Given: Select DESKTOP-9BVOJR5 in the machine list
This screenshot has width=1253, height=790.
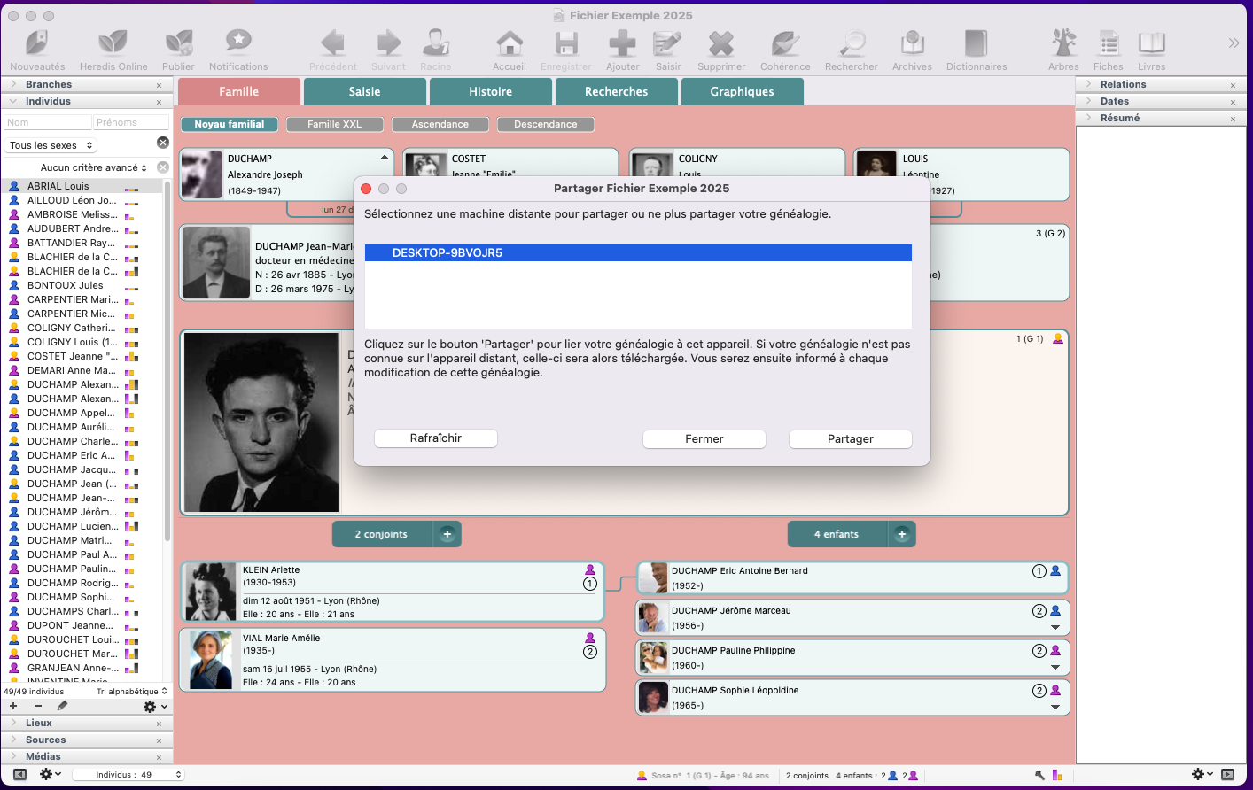Looking at the screenshot, I should click(x=638, y=252).
